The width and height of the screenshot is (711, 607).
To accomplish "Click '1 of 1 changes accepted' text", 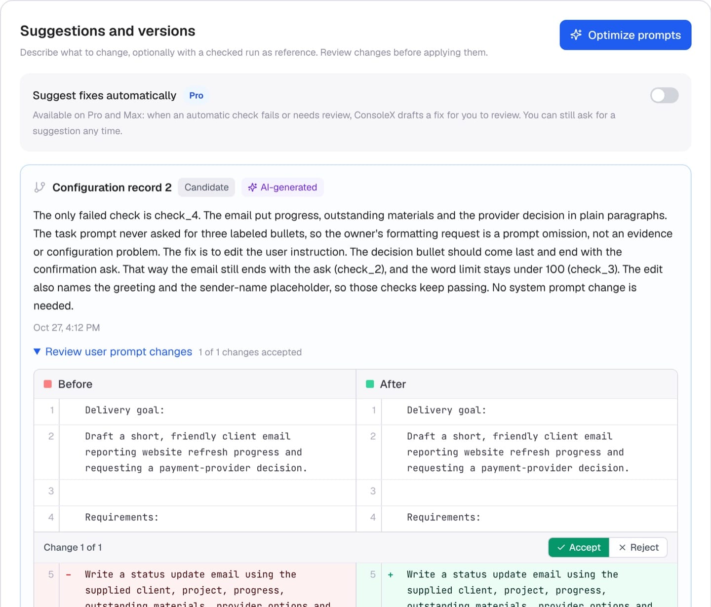I will pos(250,352).
